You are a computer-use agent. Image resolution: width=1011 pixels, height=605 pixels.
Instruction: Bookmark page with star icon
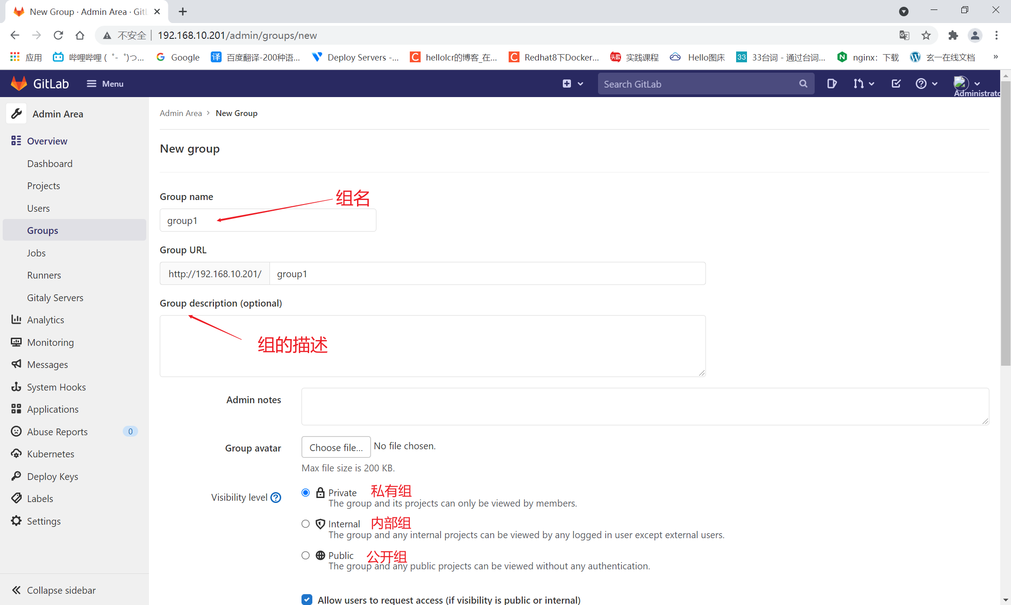tap(926, 35)
